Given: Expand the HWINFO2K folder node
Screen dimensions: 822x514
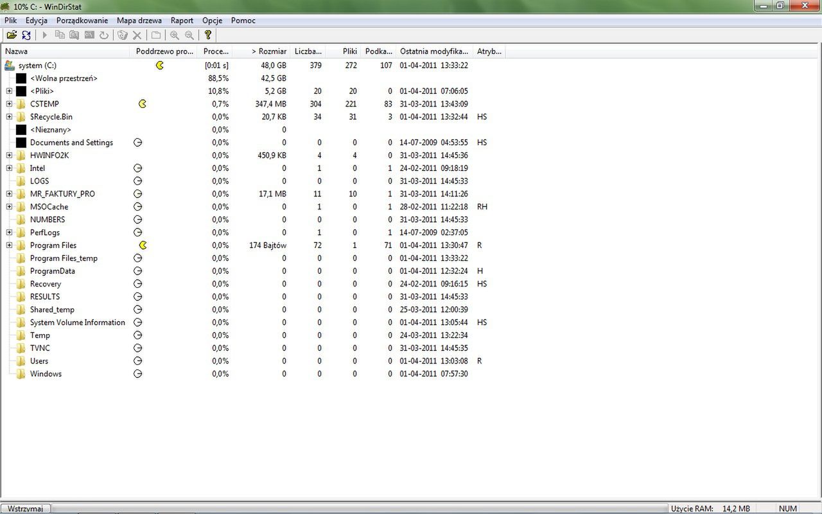Looking at the screenshot, I should click(x=10, y=155).
